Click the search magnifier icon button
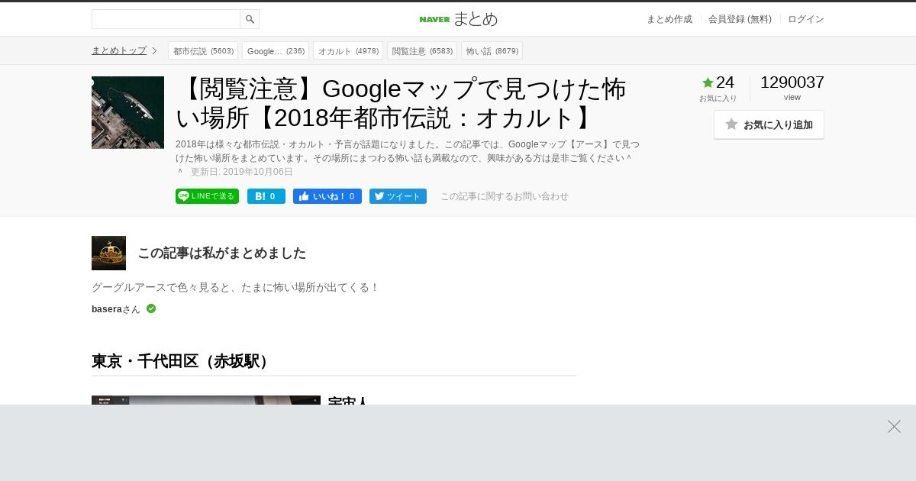The image size is (916, 481). point(250,19)
